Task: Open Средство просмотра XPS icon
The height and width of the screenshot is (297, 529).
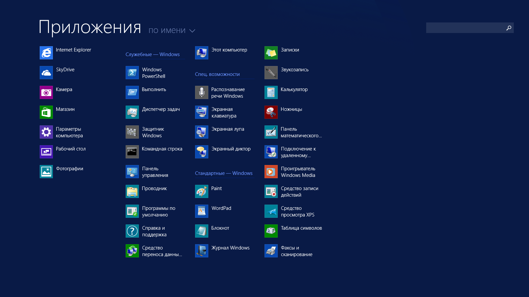Action: (271, 211)
